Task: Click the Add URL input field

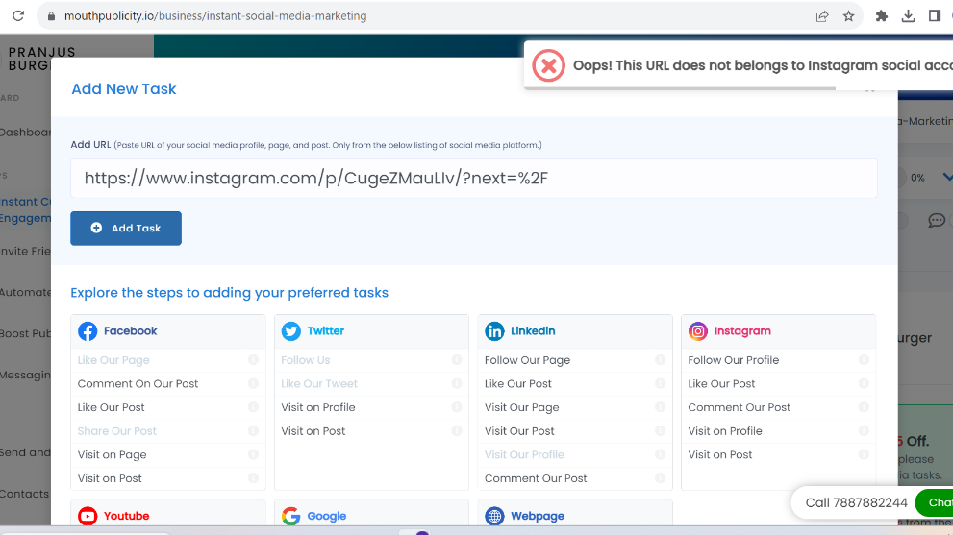Action: (x=474, y=179)
